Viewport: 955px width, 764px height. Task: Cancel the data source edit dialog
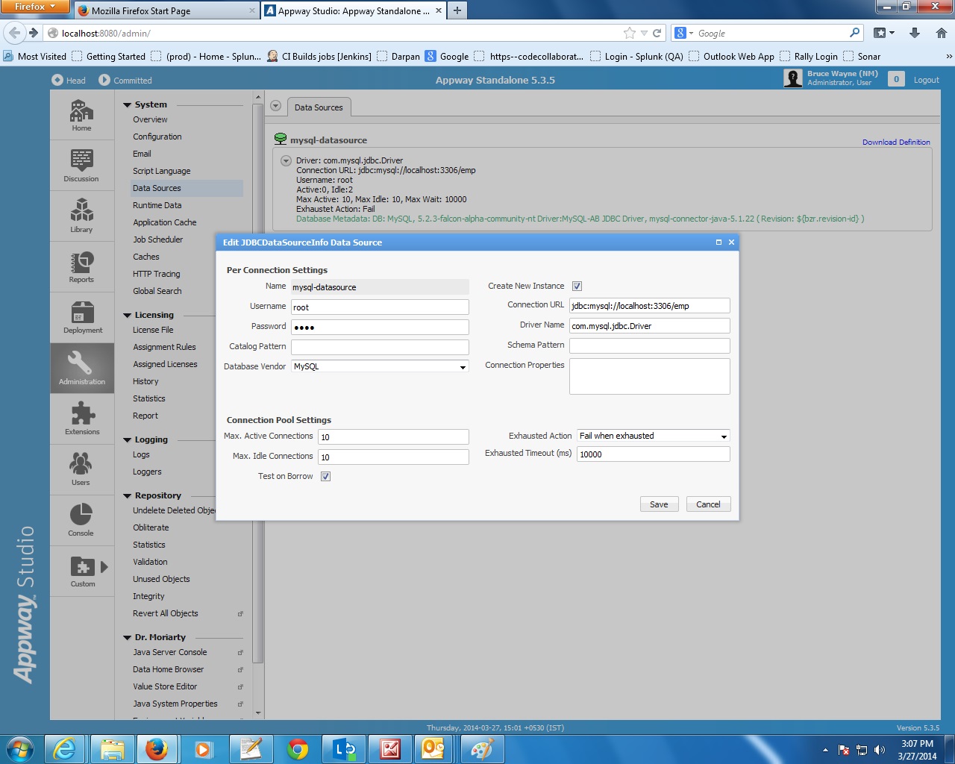pyautogui.click(x=708, y=504)
